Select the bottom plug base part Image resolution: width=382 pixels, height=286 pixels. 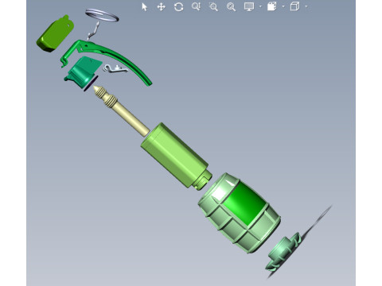283,253
